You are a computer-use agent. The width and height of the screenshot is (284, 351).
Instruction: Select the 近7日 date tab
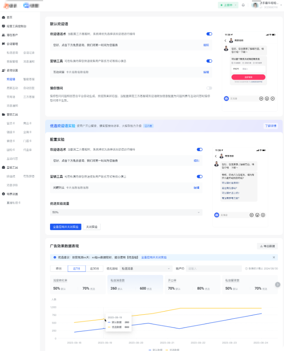pyautogui.click(x=77, y=269)
